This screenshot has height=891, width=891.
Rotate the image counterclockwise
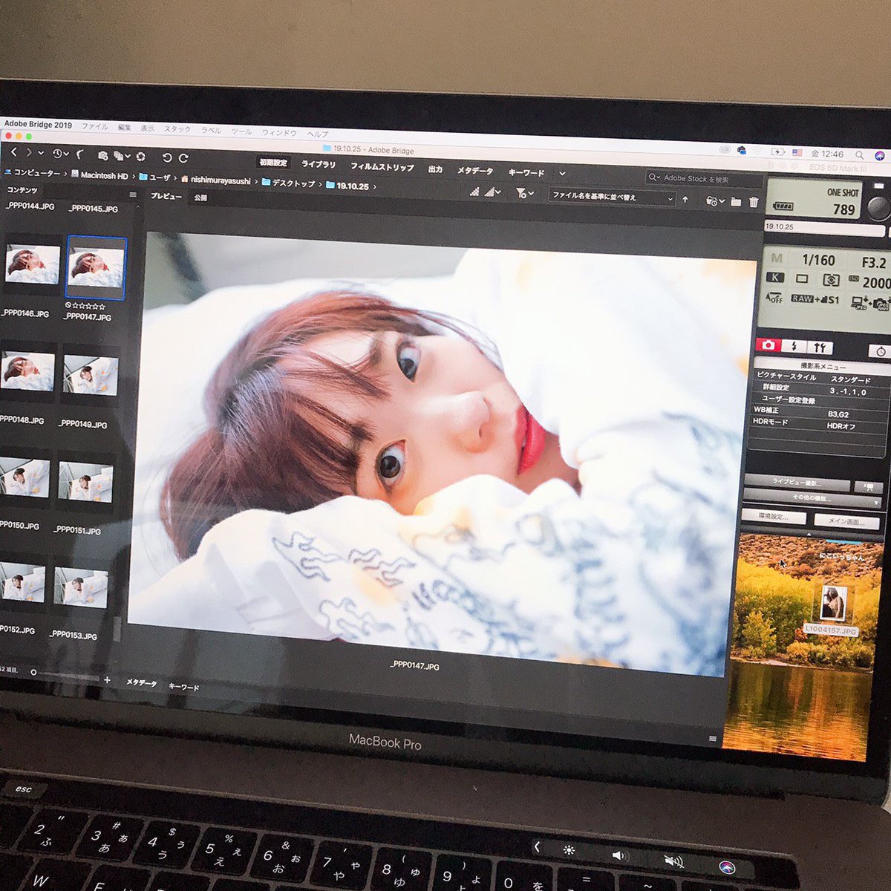166,157
